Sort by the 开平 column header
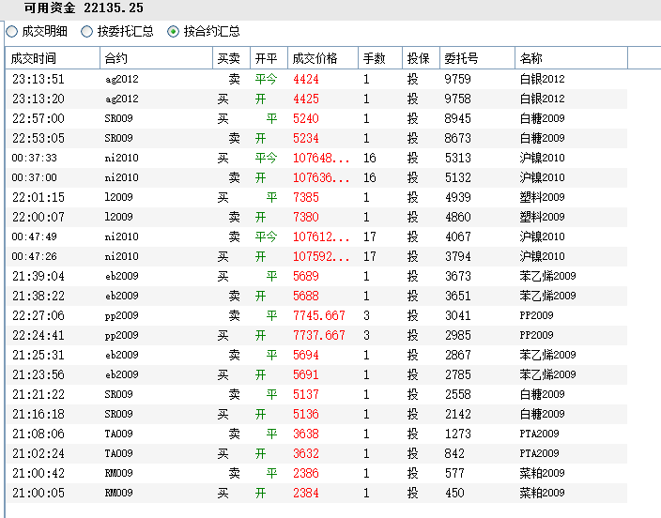 [269, 58]
